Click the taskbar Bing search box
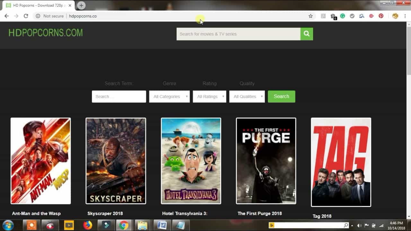The width and height of the screenshot is (411, 231). click(309, 226)
